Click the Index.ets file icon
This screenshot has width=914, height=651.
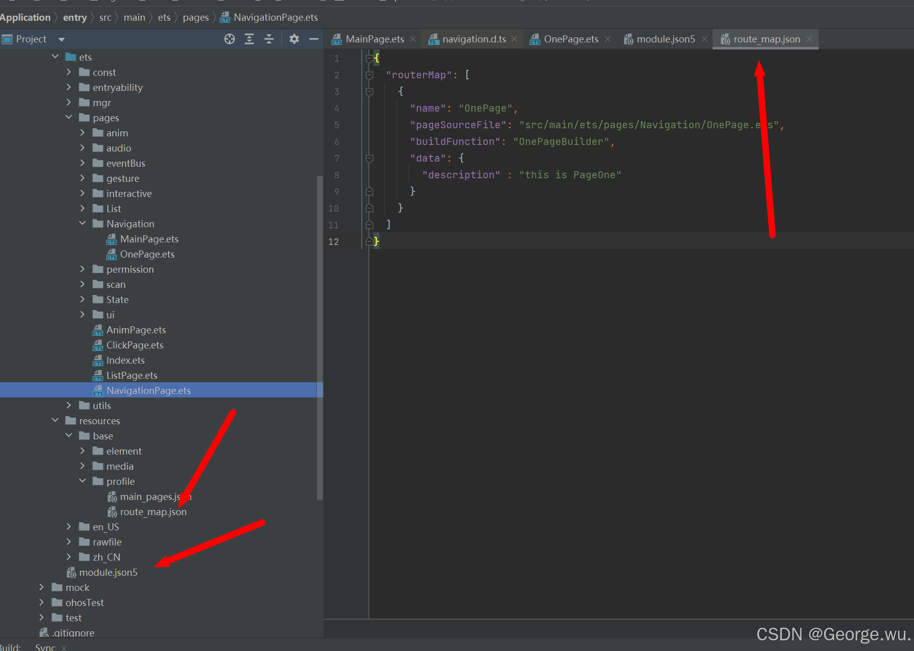pos(98,361)
